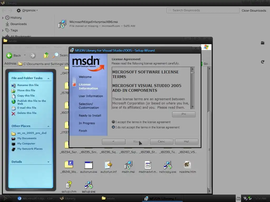Viewport: 270px width, 202px height.
Task: Collapse the File and Folder Tasks panel
Action: (49, 78)
